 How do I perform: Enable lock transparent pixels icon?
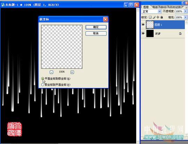click(150, 17)
